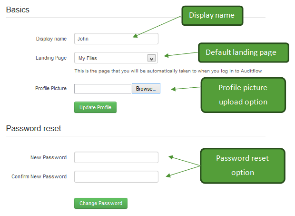Click the Display name input field
The height and width of the screenshot is (216, 295).
coord(116,39)
